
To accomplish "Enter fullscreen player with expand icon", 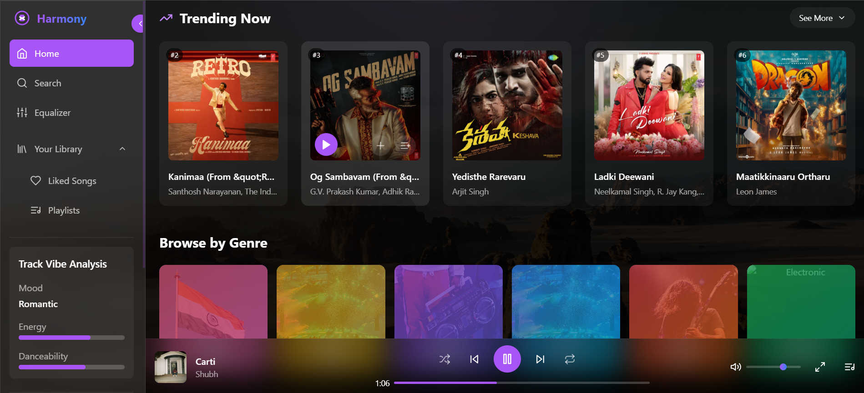I will tap(820, 367).
